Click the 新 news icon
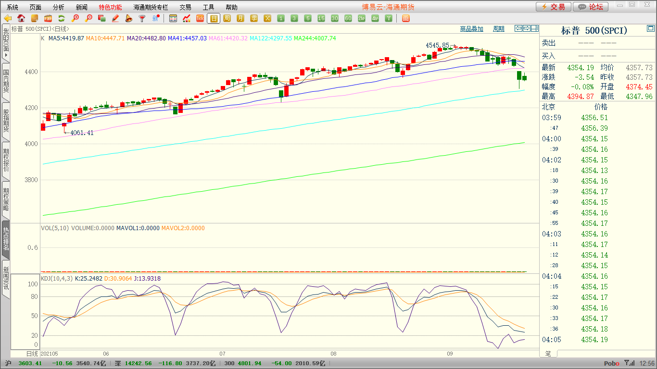 (155, 18)
